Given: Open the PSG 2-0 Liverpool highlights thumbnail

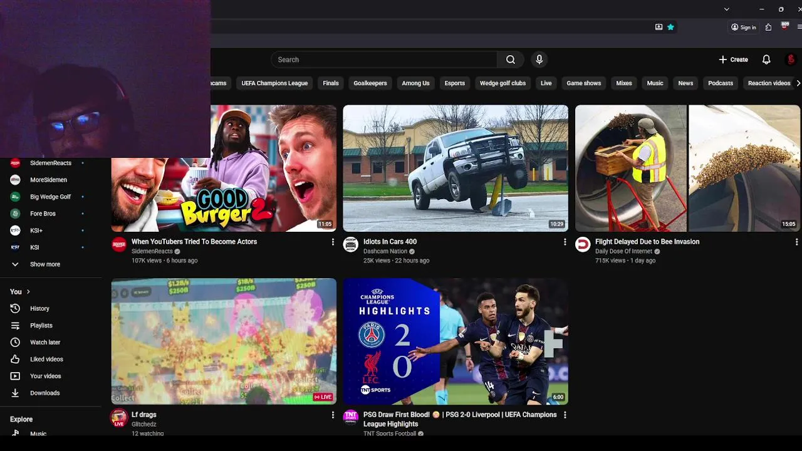Looking at the screenshot, I should (x=456, y=341).
